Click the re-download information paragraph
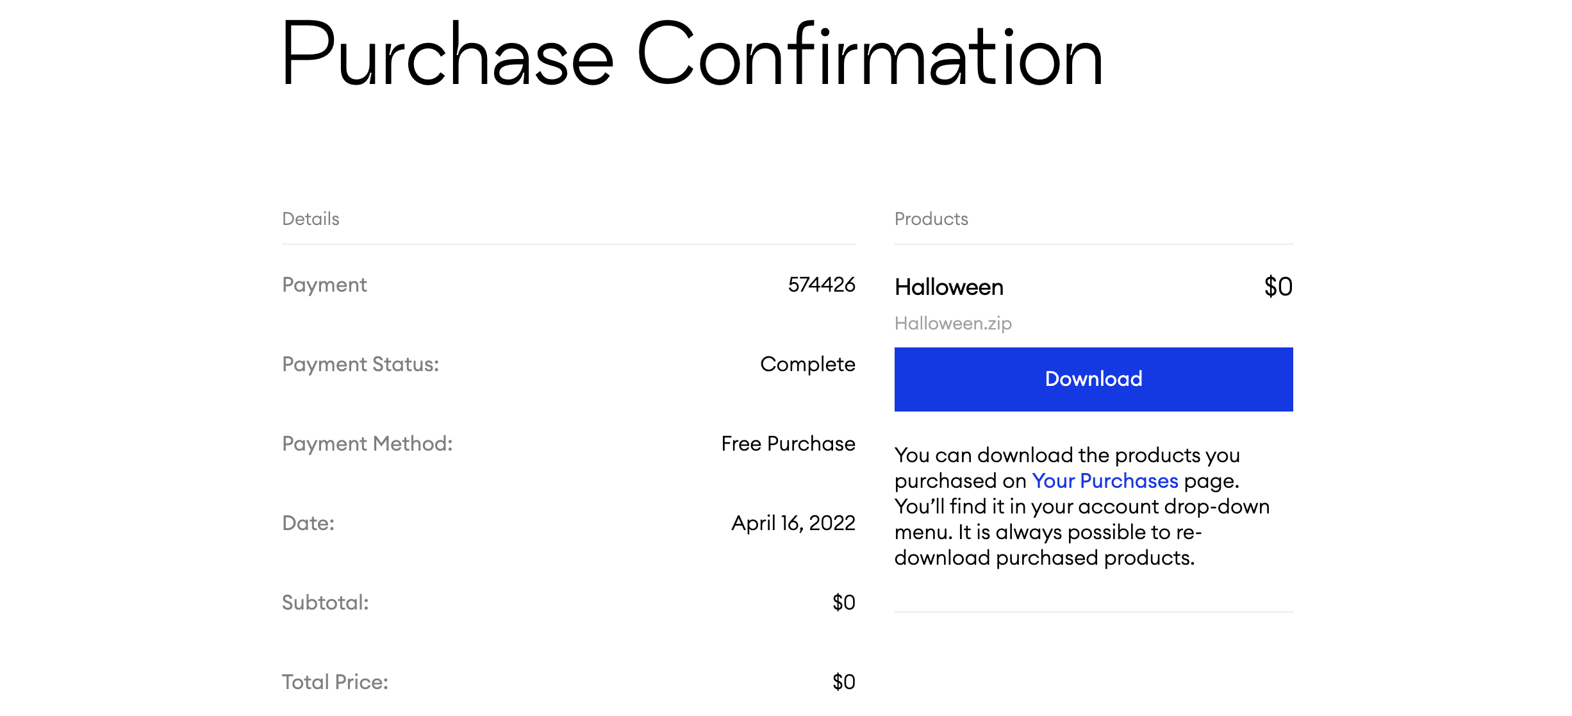Screen dimensions: 1572x716 tap(1082, 506)
